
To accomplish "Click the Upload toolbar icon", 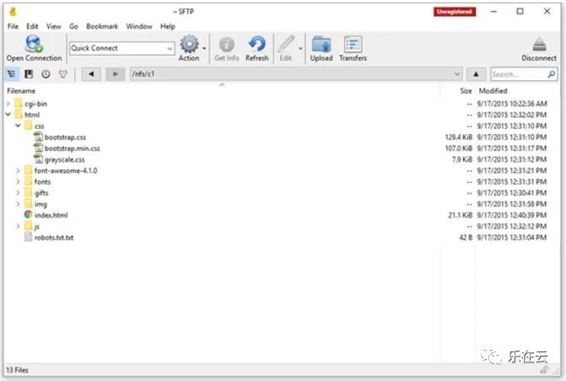I will pos(321,44).
